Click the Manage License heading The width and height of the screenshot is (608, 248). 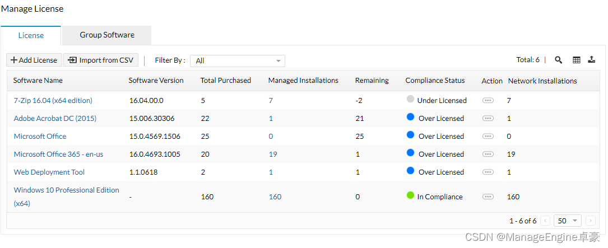click(33, 8)
